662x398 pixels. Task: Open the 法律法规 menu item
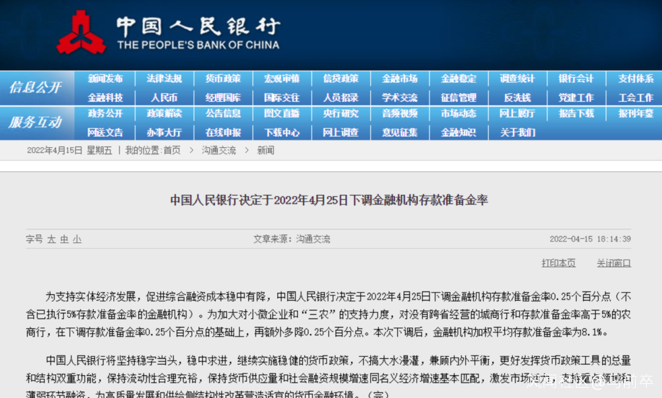[x=164, y=78]
